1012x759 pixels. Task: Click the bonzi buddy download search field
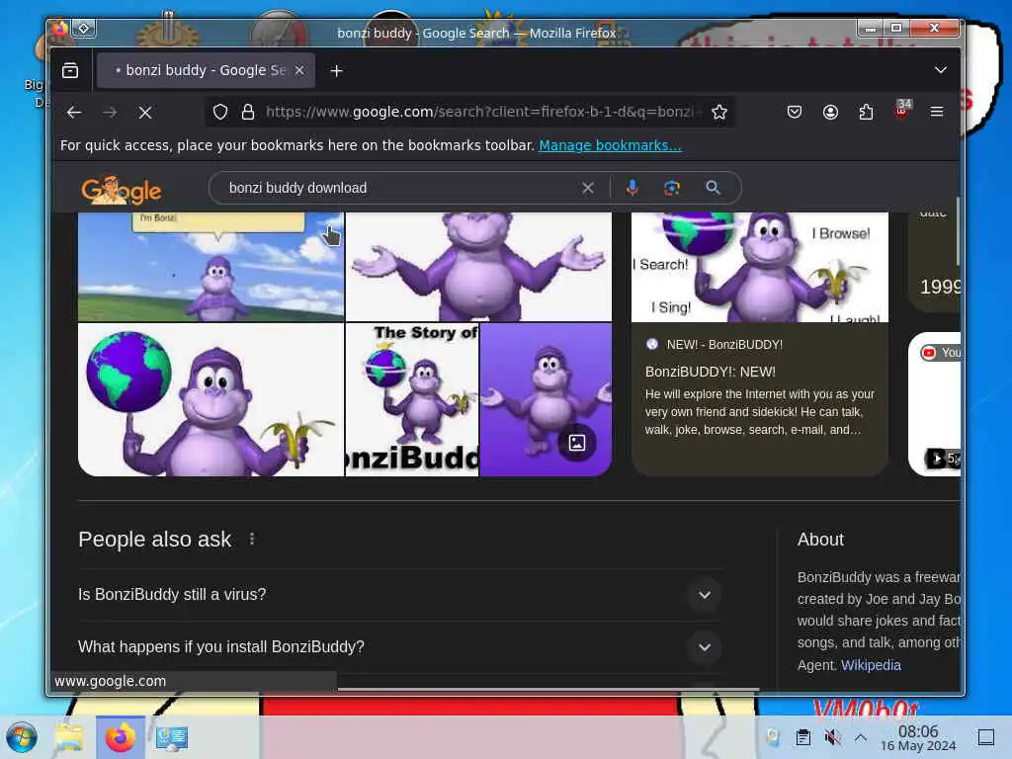click(x=397, y=188)
